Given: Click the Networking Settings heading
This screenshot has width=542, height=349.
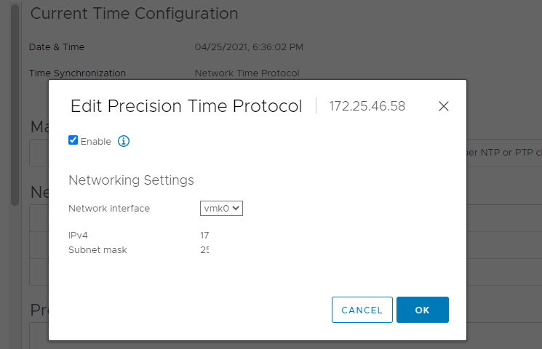Looking at the screenshot, I should (x=131, y=180).
